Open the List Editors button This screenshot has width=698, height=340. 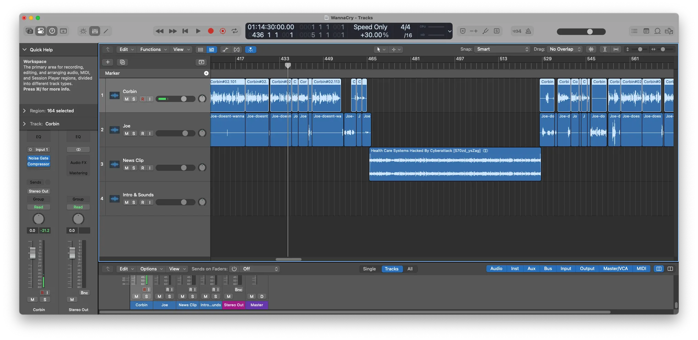pos(634,31)
